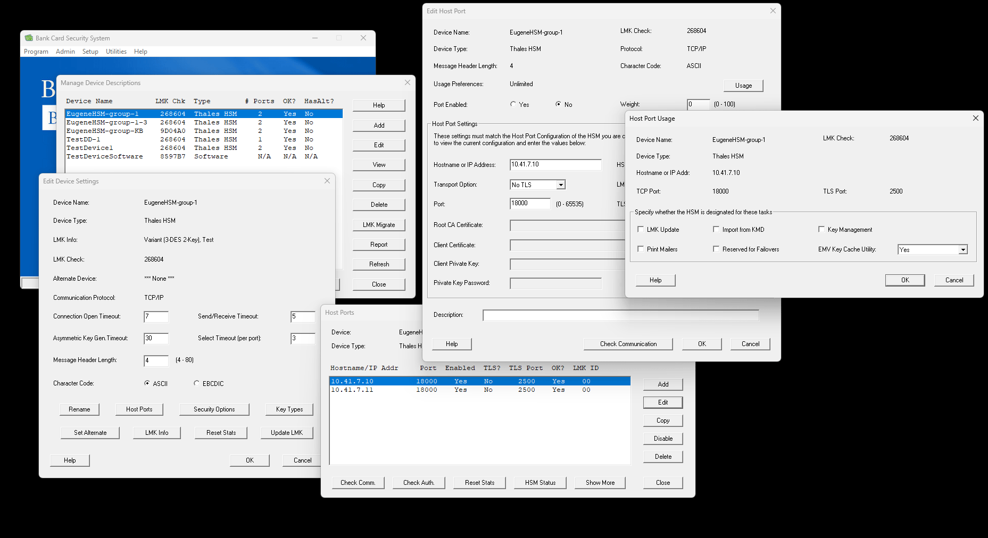Close the Edit Host Port dialog
988x538 pixels.
coord(773,11)
